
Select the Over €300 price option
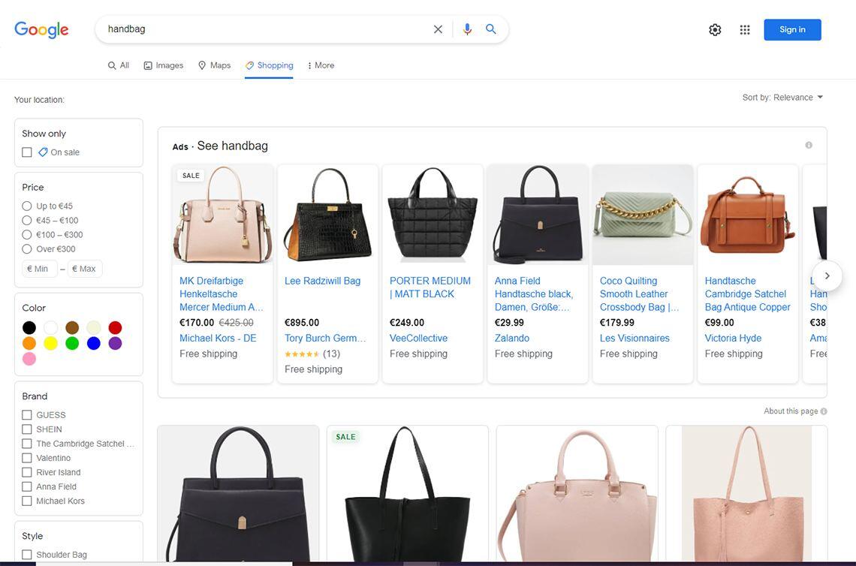pos(27,249)
